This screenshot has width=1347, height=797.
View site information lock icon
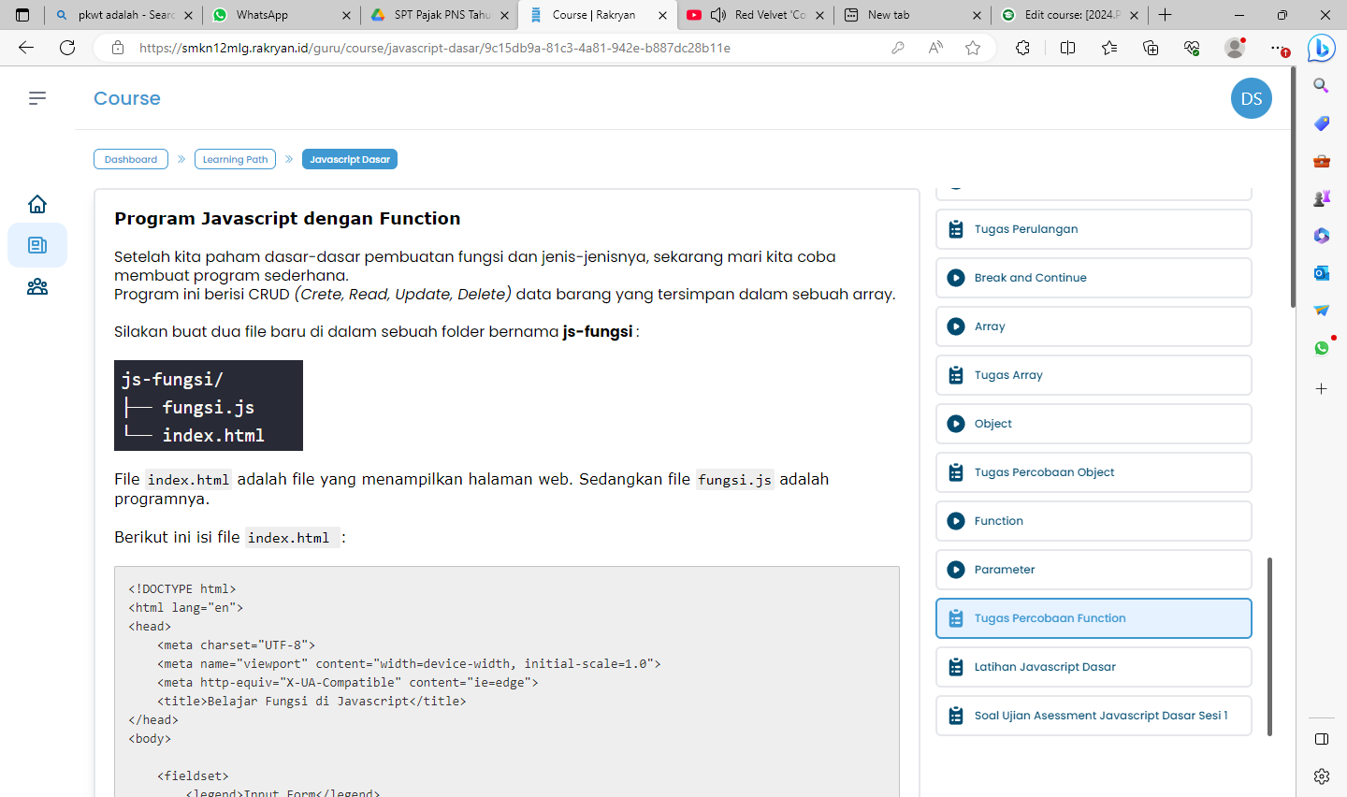pos(118,48)
